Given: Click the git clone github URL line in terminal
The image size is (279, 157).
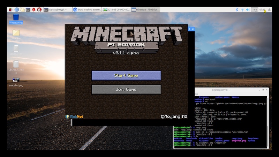Looking at the screenshot, I should [231, 104].
